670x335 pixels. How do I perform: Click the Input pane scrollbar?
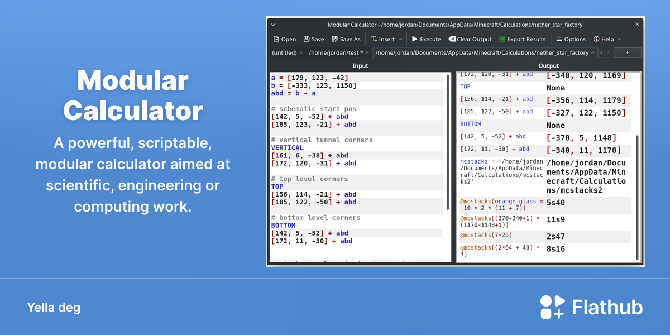[x=448, y=142]
